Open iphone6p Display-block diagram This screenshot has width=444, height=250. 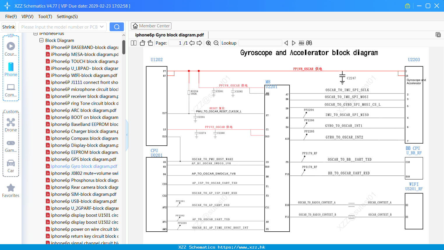pyautogui.click(x=82, y=145)
